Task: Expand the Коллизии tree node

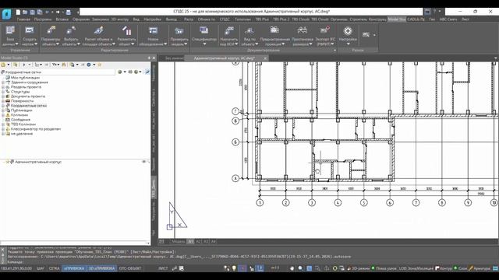Action: 3,115
